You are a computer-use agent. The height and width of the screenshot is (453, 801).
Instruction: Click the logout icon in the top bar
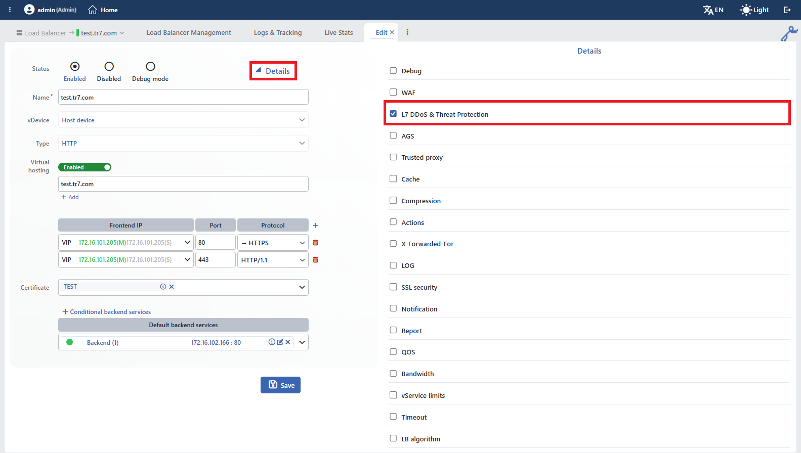coord(787,10)
